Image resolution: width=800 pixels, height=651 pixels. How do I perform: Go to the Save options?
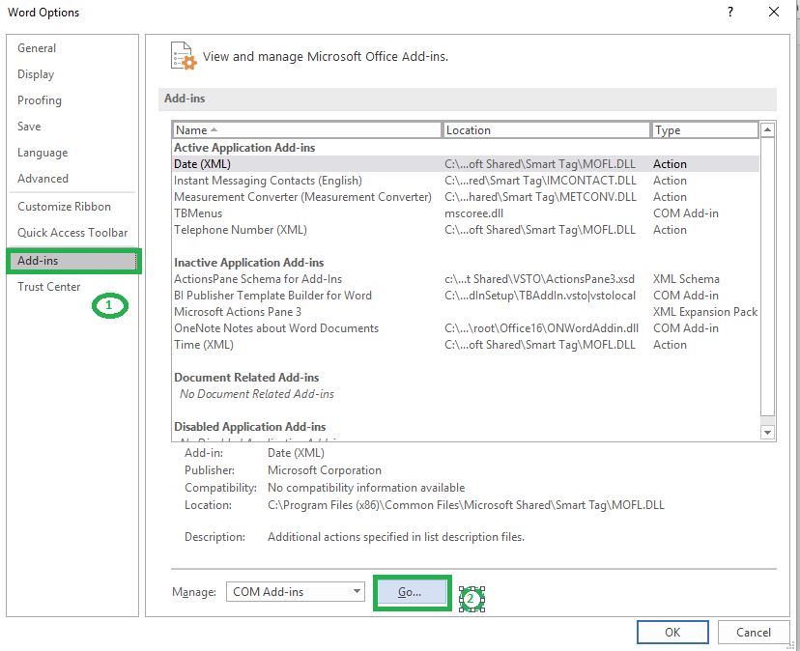[x=29, y=127]
